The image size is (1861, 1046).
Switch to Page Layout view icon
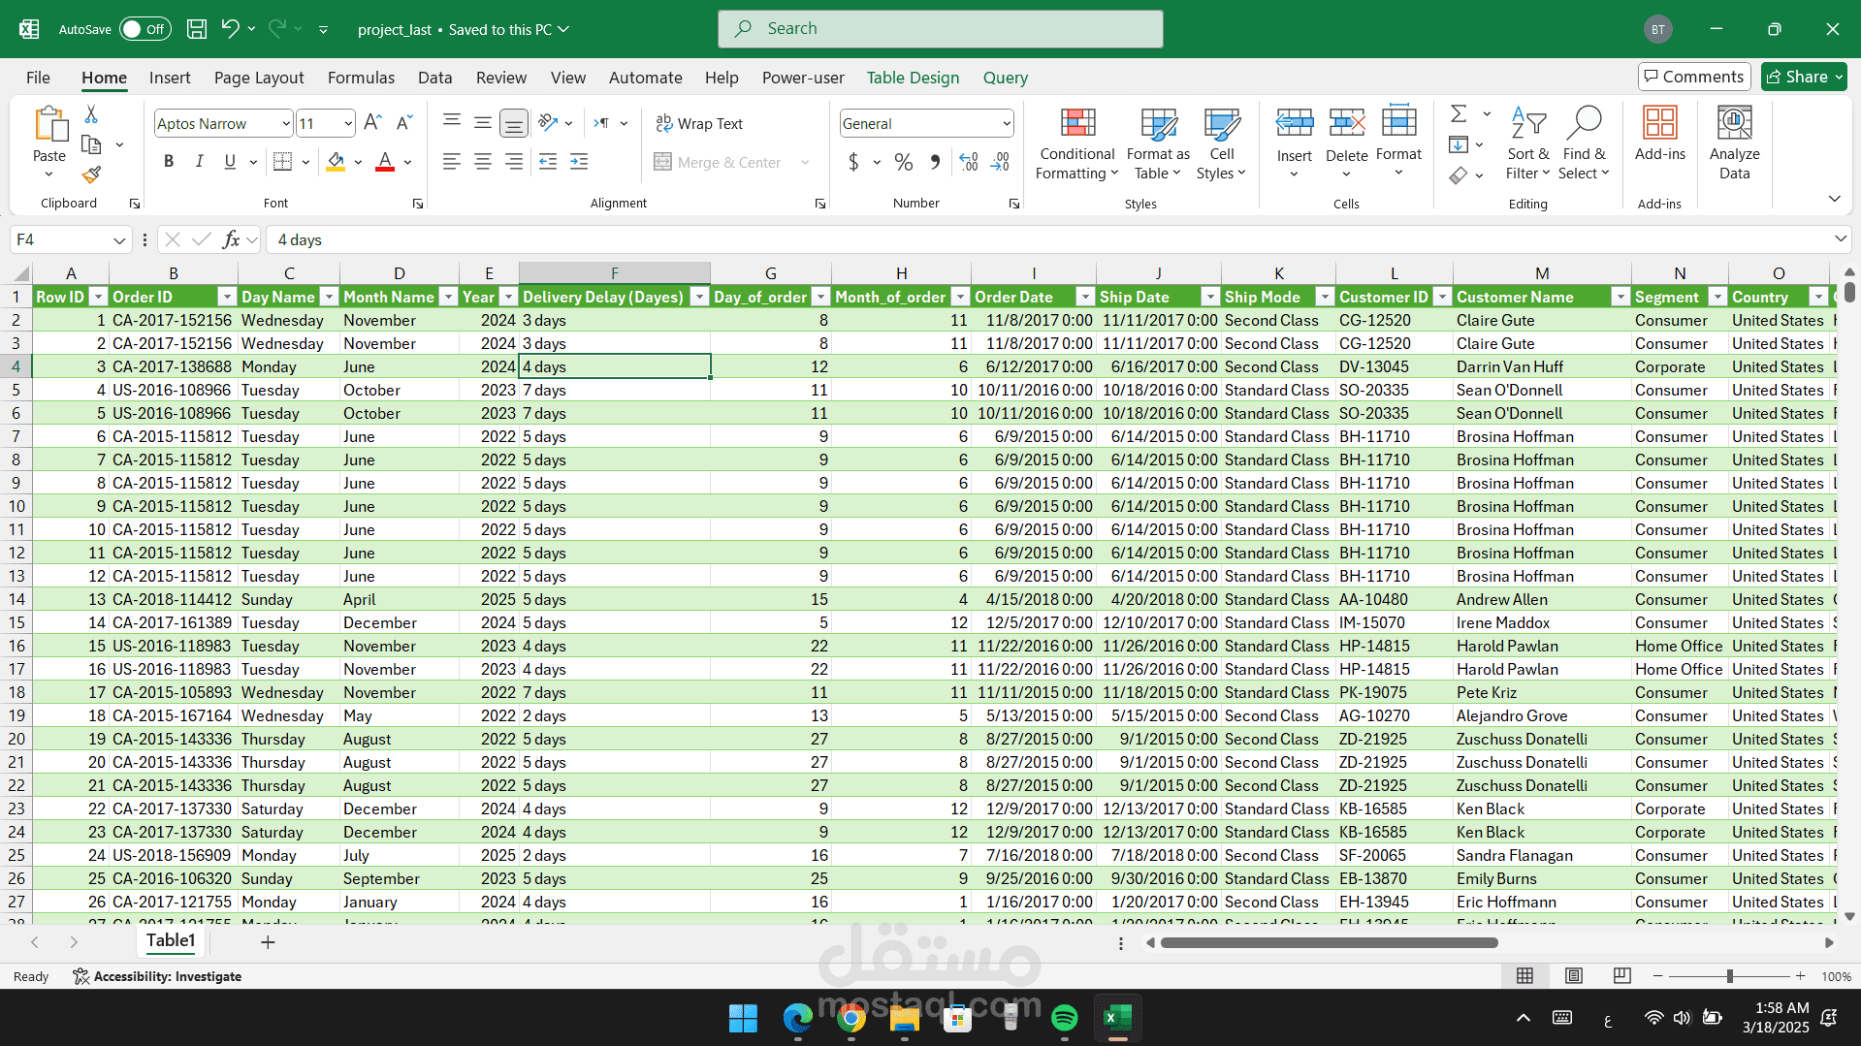tap(1573, 976)
